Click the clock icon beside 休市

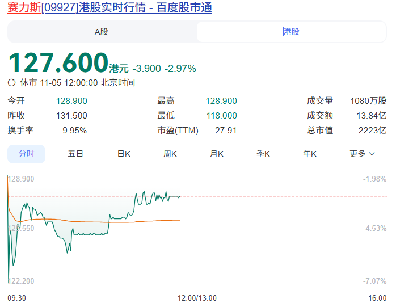(12, 83)
